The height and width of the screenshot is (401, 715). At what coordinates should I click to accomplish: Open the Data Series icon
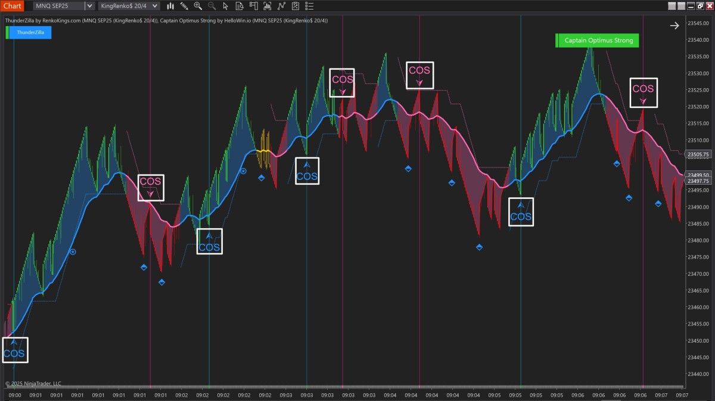pyautogui.click(x=266, y=6)
